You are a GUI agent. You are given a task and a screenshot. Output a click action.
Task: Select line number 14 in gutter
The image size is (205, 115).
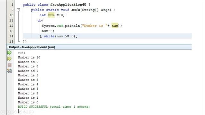pos(11,36)
